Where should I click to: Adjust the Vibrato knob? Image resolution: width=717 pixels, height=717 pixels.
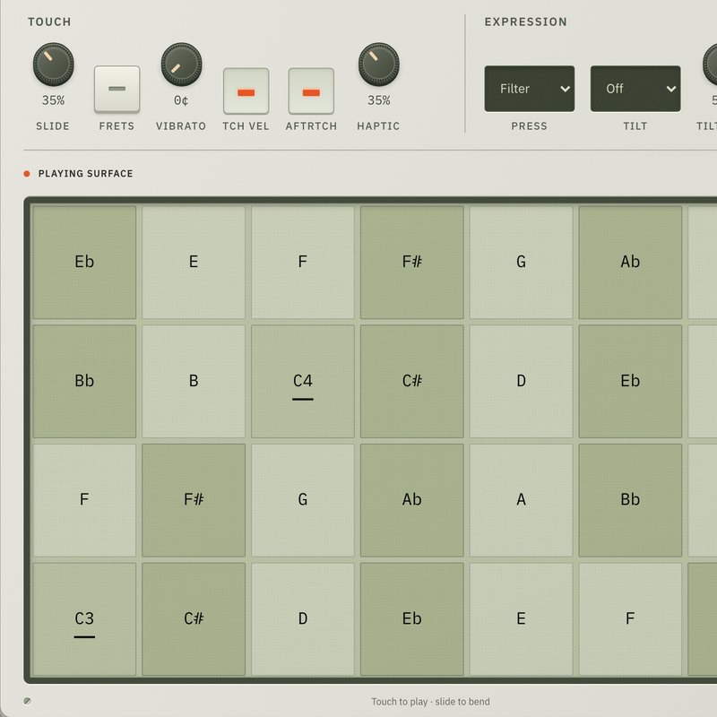click(181, 65)
